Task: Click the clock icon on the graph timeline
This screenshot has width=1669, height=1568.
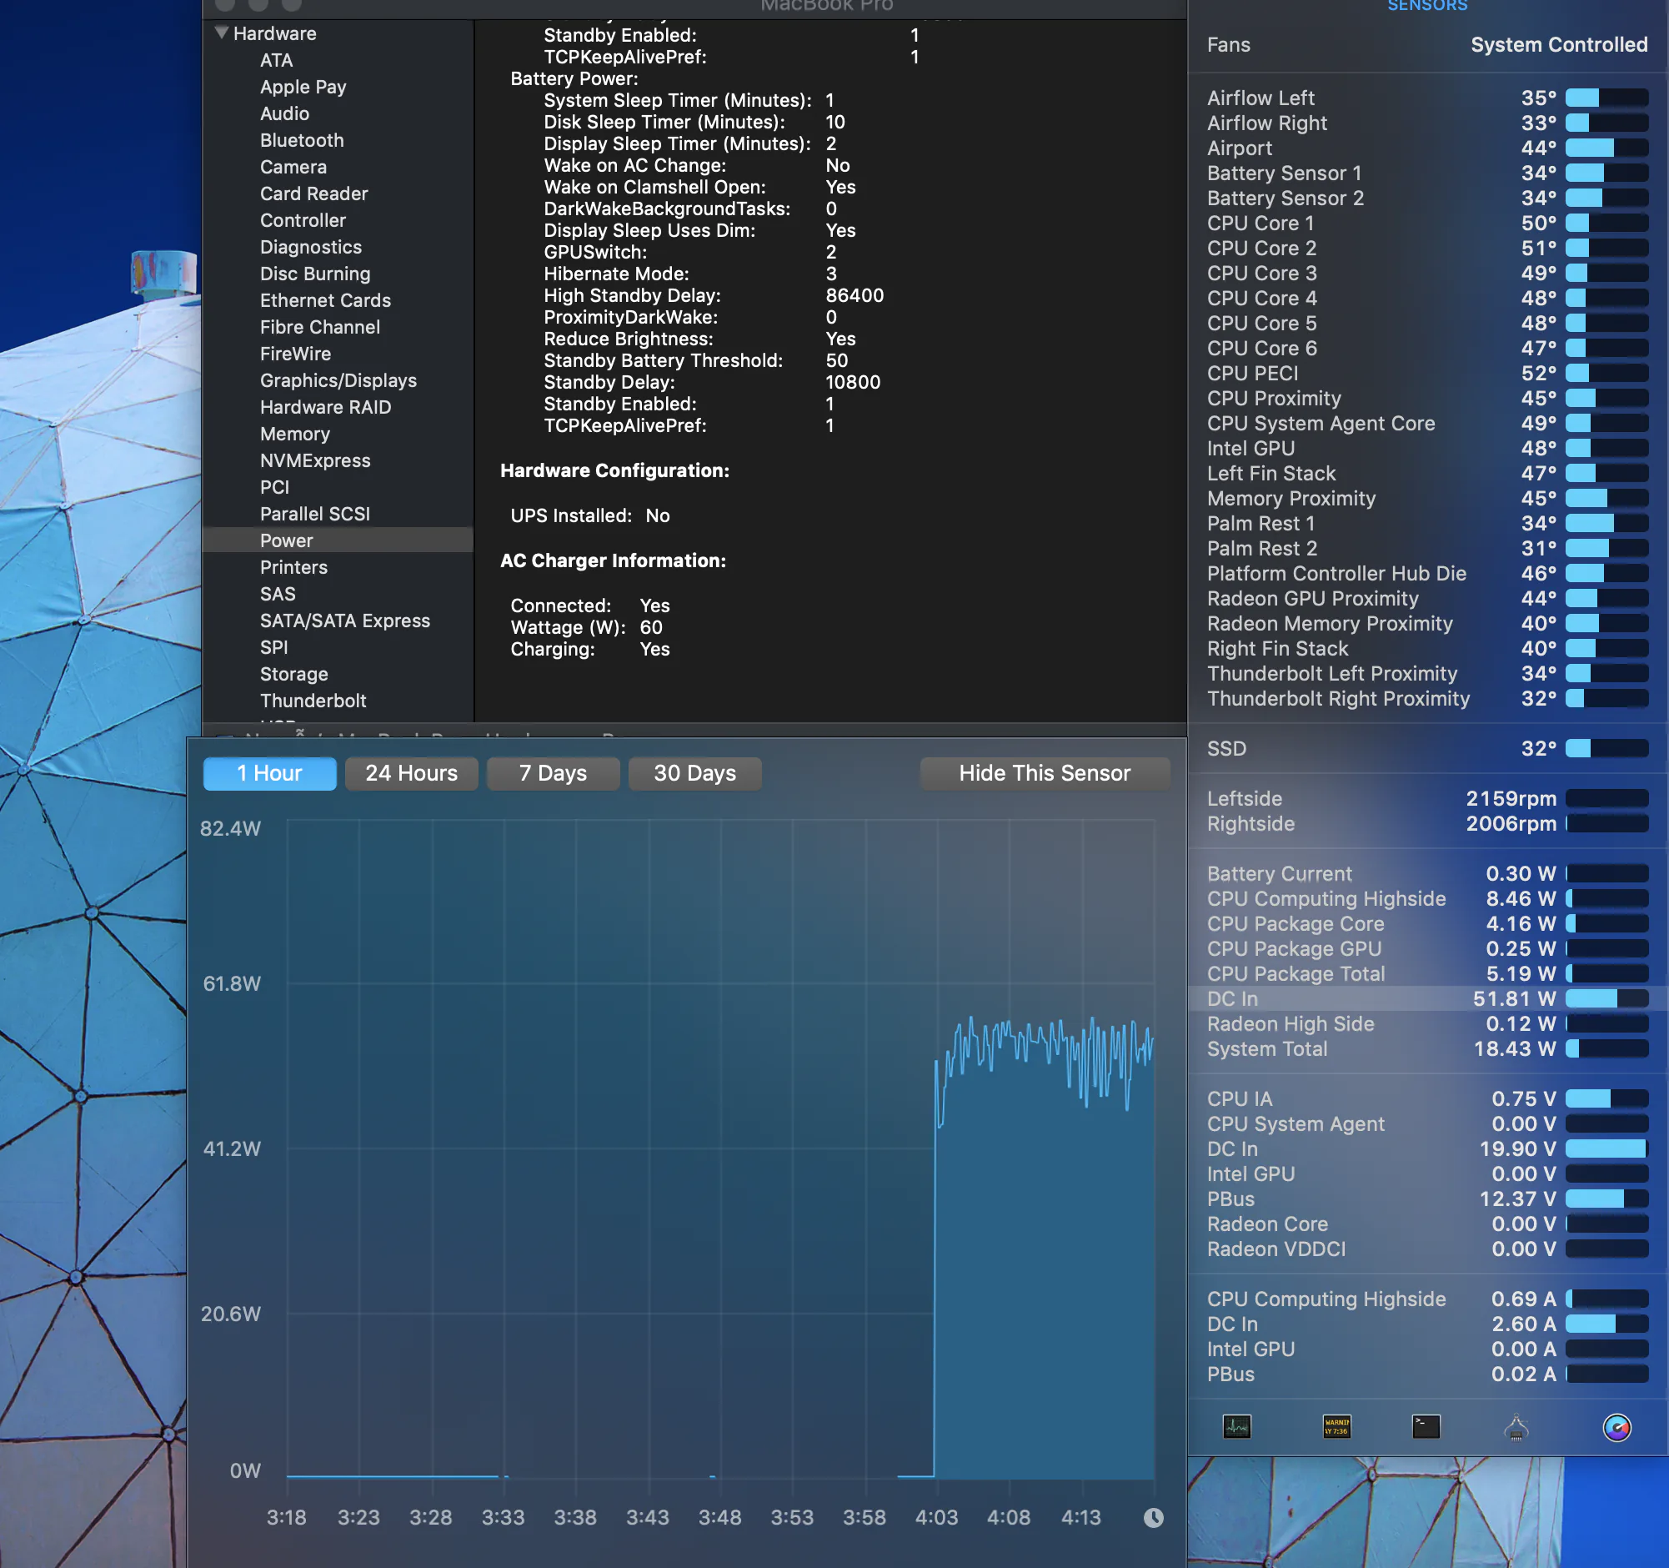Action: coord(1154,1517)
